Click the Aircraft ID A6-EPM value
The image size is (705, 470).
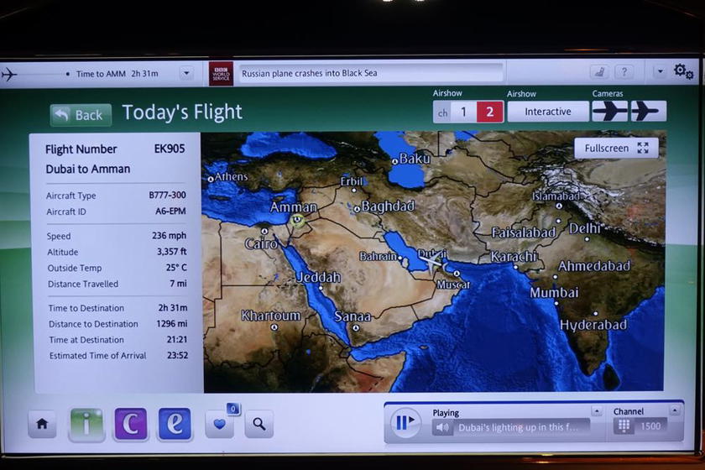click(x=170, y=211)
